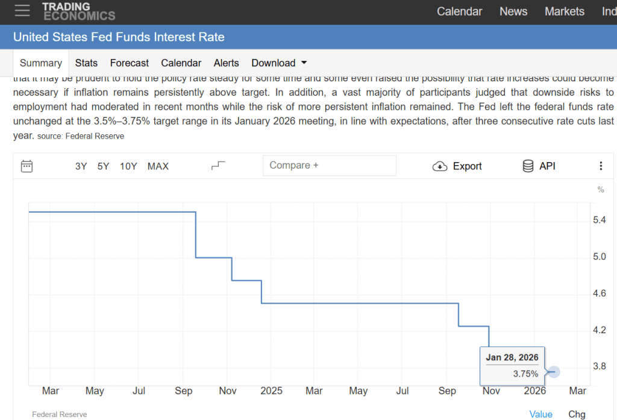Select the 3Y time range

[81, 166]
